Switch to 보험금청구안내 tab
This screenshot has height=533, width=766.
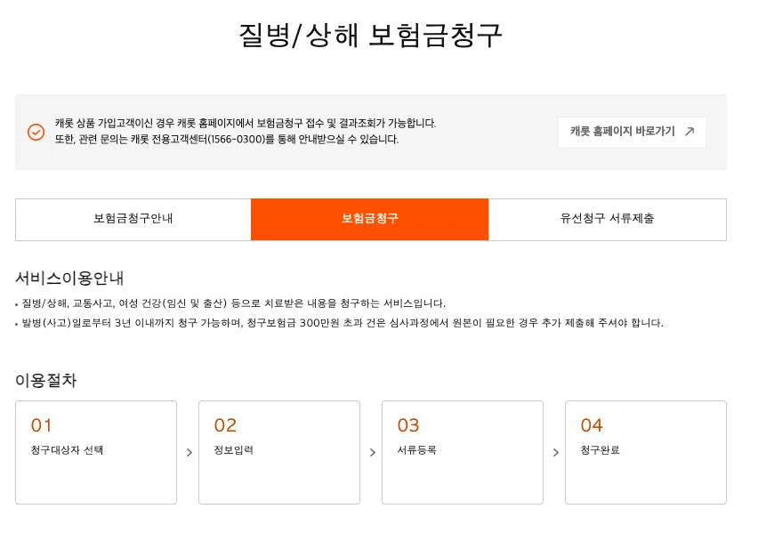[133, 220]
